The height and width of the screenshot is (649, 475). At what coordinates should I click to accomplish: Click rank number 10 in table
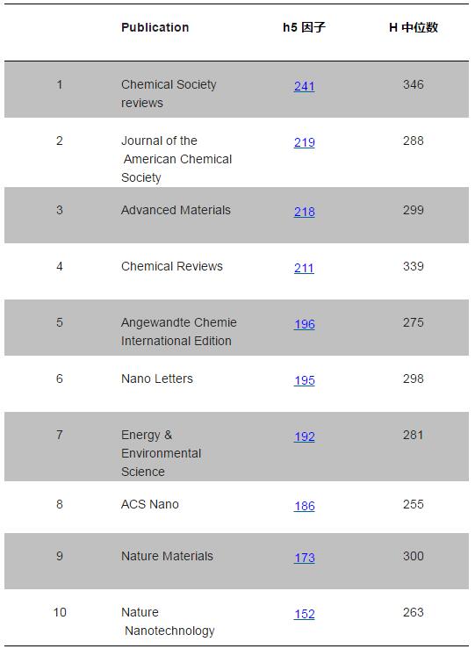pyautogui.click(x=60, y=612)
